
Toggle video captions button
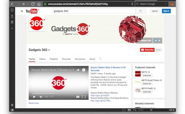78,97
